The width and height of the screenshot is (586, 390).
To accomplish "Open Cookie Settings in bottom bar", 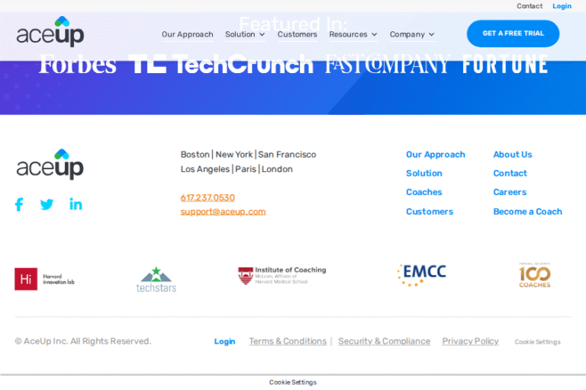I will (292, 382).
